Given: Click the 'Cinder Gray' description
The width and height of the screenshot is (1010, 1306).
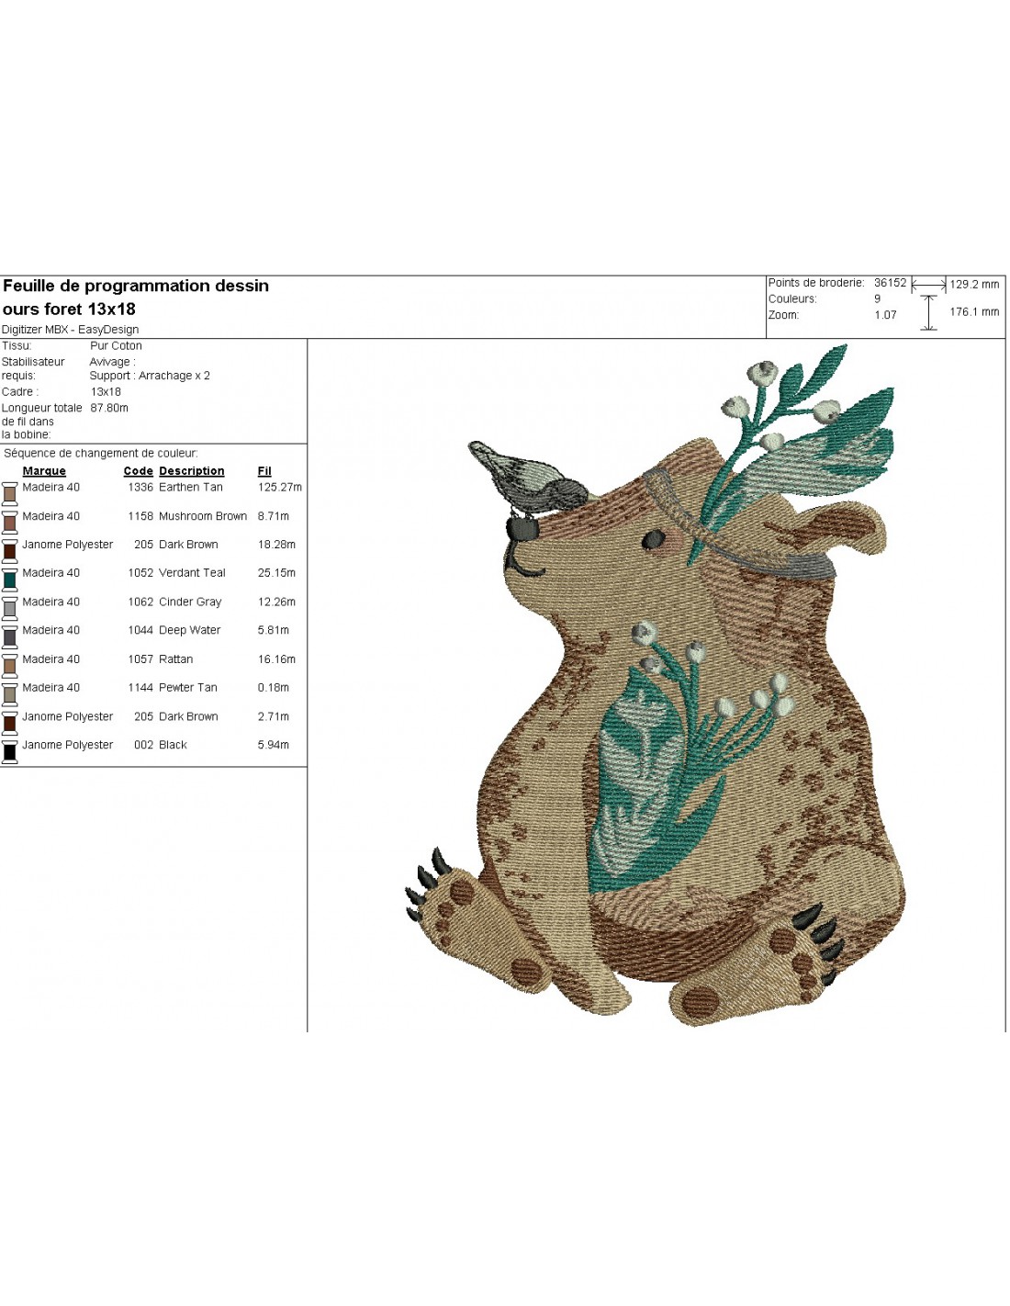Looking at the screenshot, I should click(x=190, y=602).
